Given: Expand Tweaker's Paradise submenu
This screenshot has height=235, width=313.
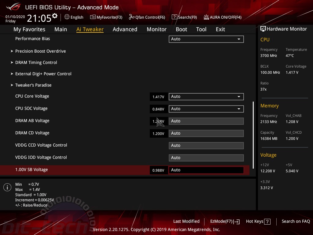Looking at the screenshot, I should 31,85.
